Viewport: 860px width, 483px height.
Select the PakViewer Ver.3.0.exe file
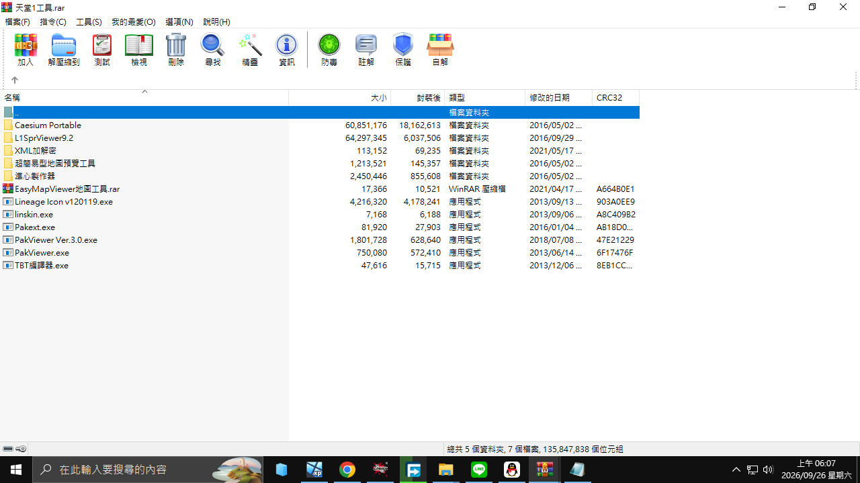click(56, 239)
